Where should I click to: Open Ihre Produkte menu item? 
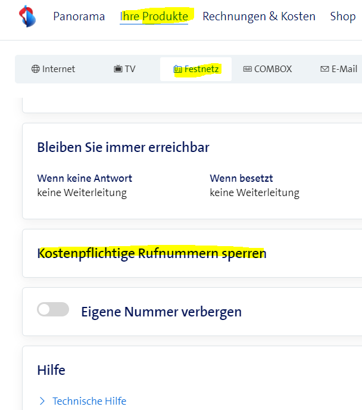coord(154,16)
